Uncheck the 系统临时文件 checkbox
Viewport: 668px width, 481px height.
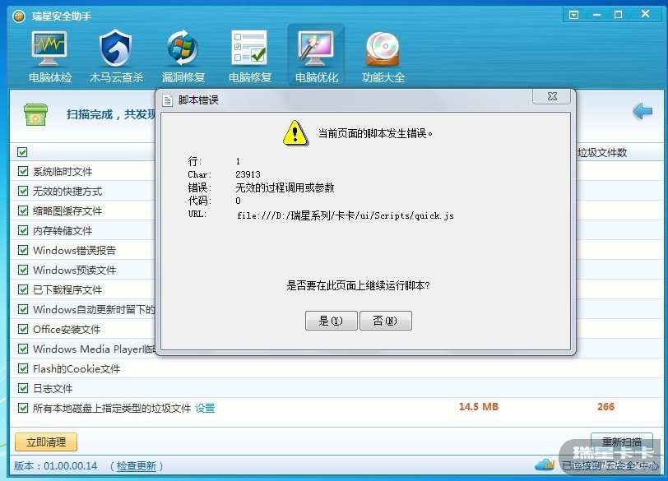[23, 171]
